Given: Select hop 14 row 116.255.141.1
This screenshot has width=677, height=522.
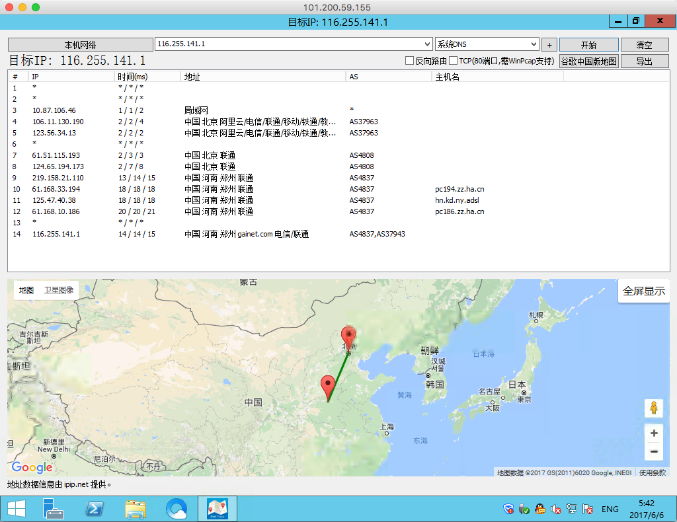Looking at the screenshot, I should (56, 234).
